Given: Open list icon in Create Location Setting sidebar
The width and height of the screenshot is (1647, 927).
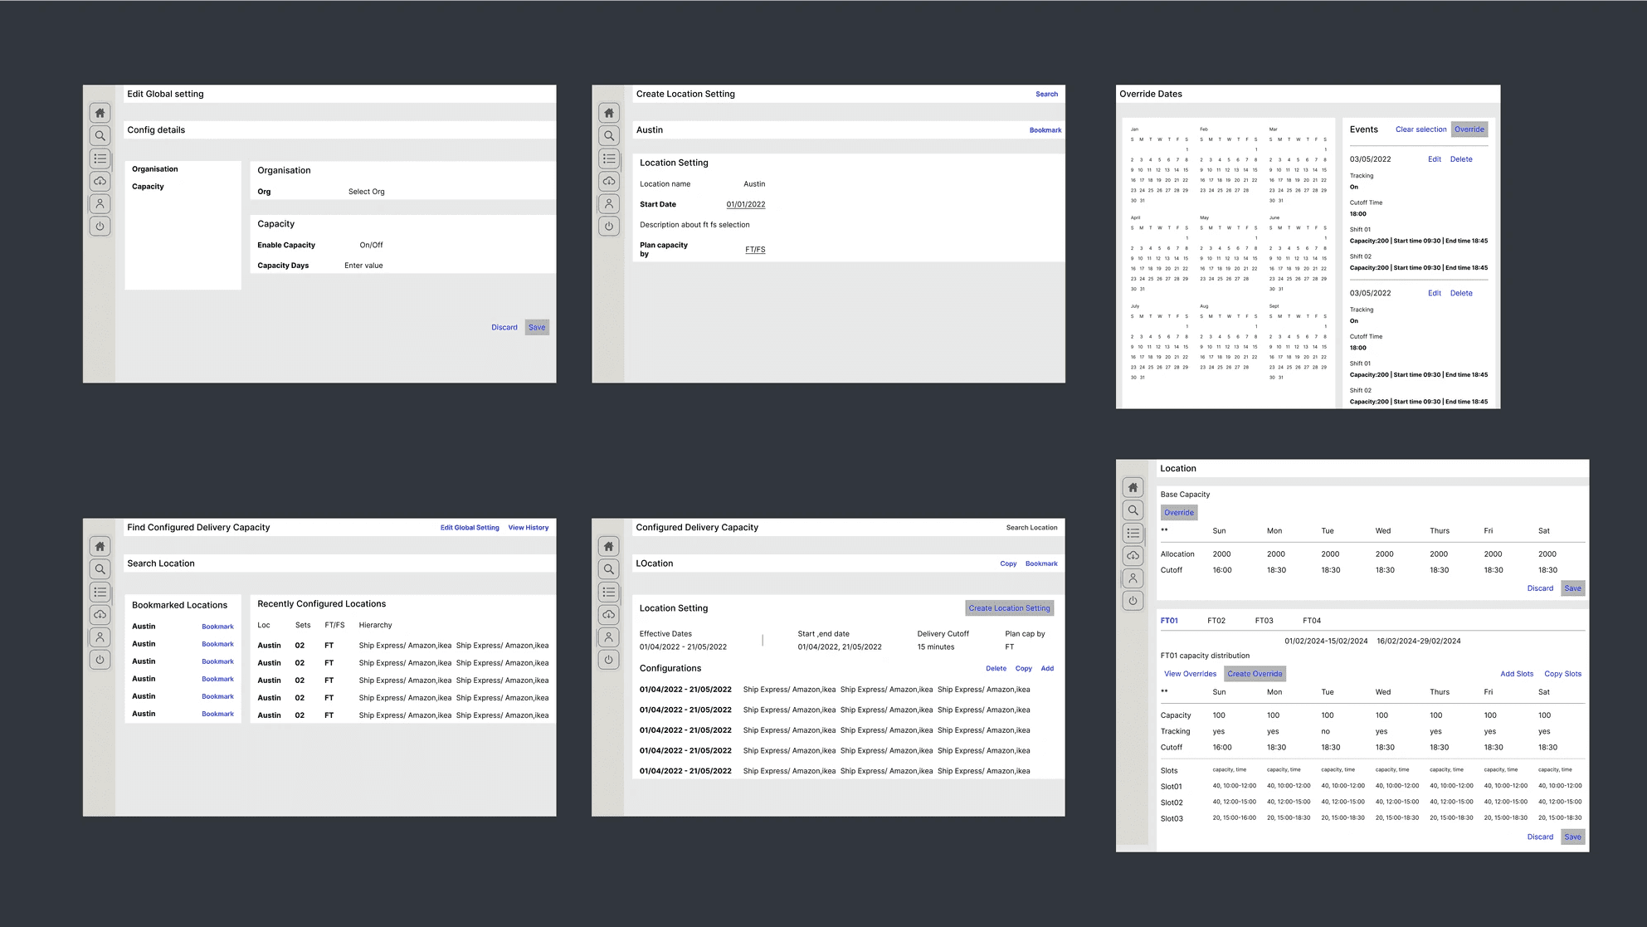Looking at the screenshot, I should pos(609,159).
